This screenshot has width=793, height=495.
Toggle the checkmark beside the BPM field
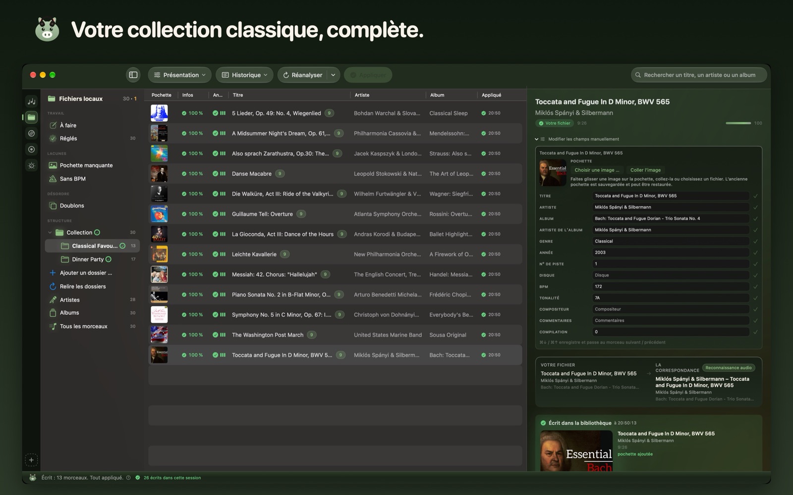755,287
